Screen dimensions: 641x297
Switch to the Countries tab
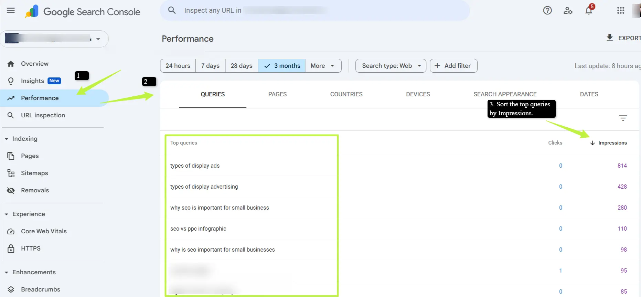(346, 94)
